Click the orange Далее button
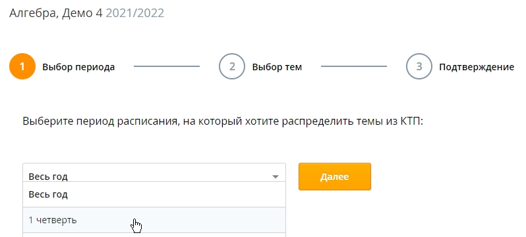The height and width of the screenshot is (237, 526). pyautogui.click(x=335, y=177)
